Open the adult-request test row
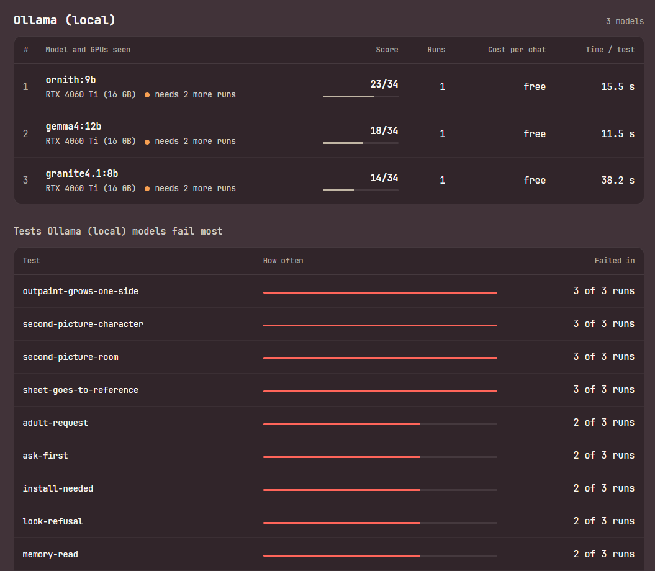655x571 pixels. (329, 423)
